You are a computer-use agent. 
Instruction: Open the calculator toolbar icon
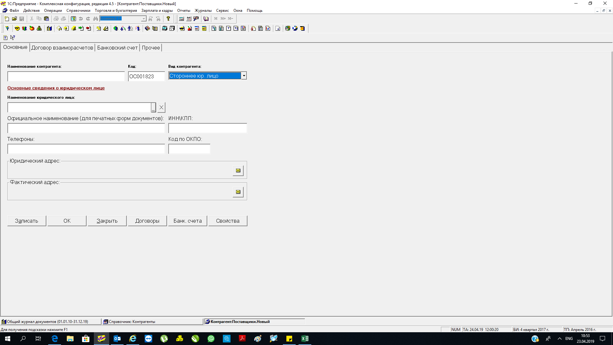(181, 19)
